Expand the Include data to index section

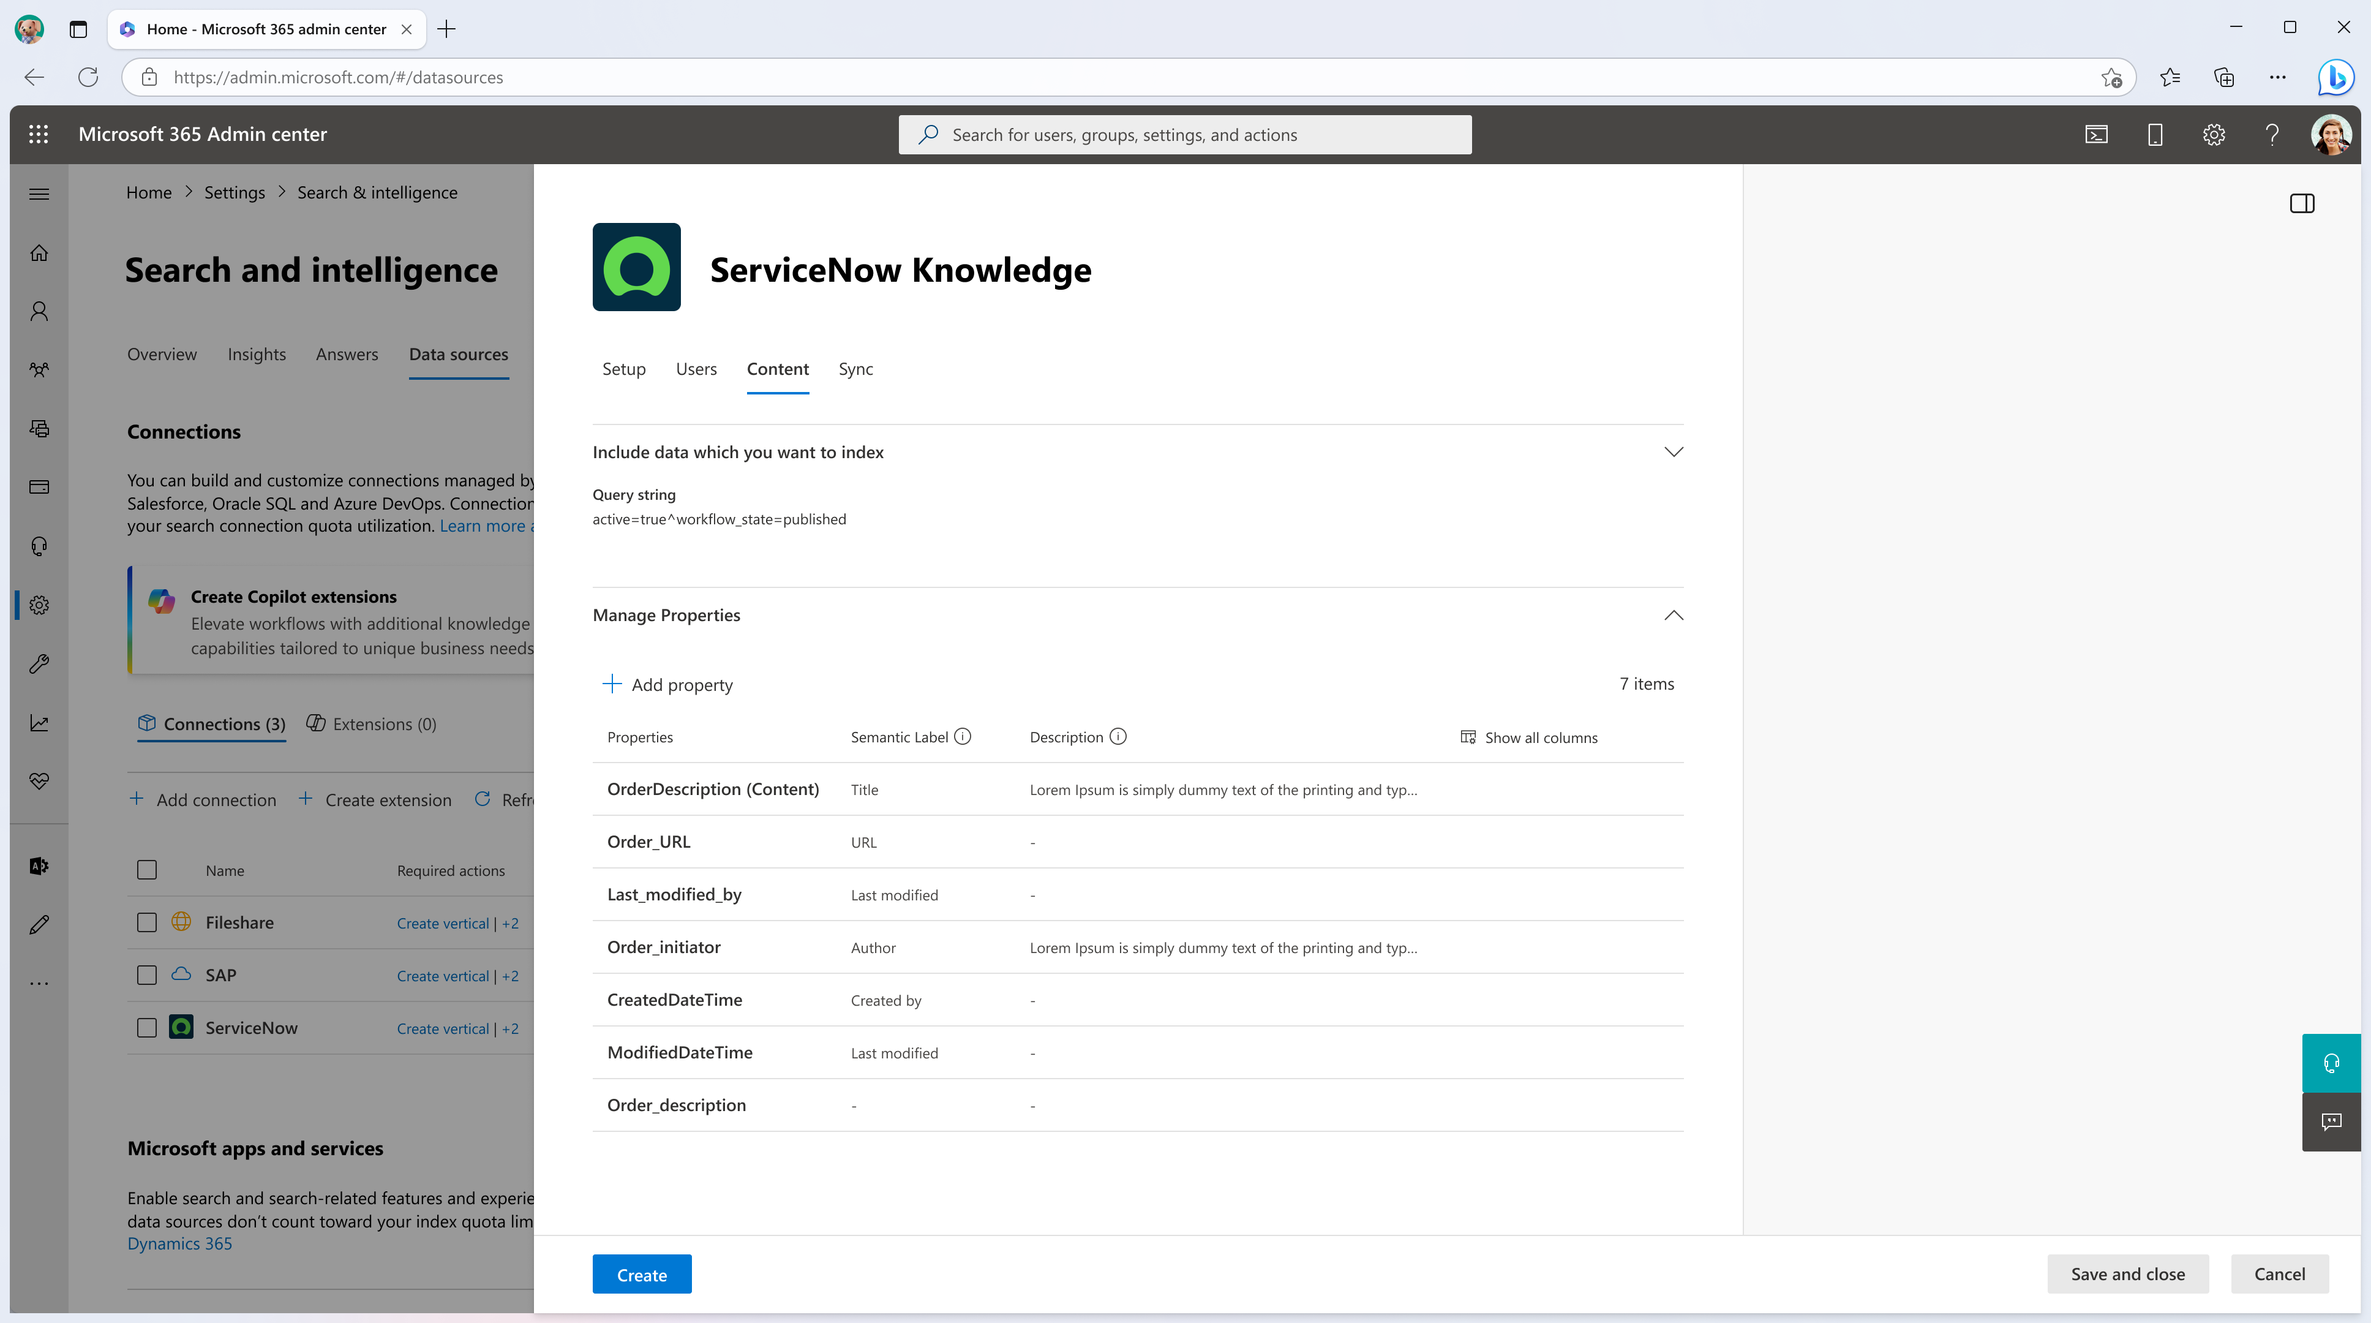[x=1674, y=451]
